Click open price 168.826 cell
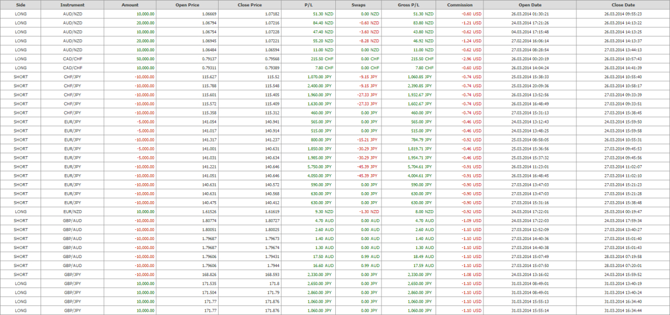Image resolution: width=670 pixels, height=315 pixels. (x=187, y=274)
